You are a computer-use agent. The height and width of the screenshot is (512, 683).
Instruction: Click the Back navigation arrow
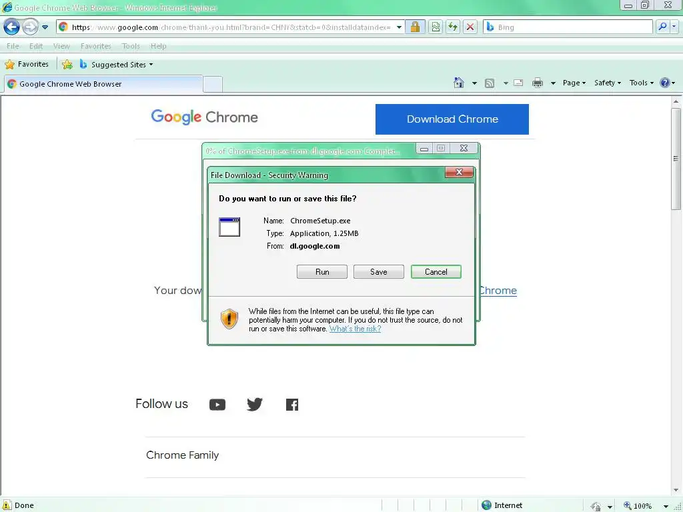(x=11, y=27)
